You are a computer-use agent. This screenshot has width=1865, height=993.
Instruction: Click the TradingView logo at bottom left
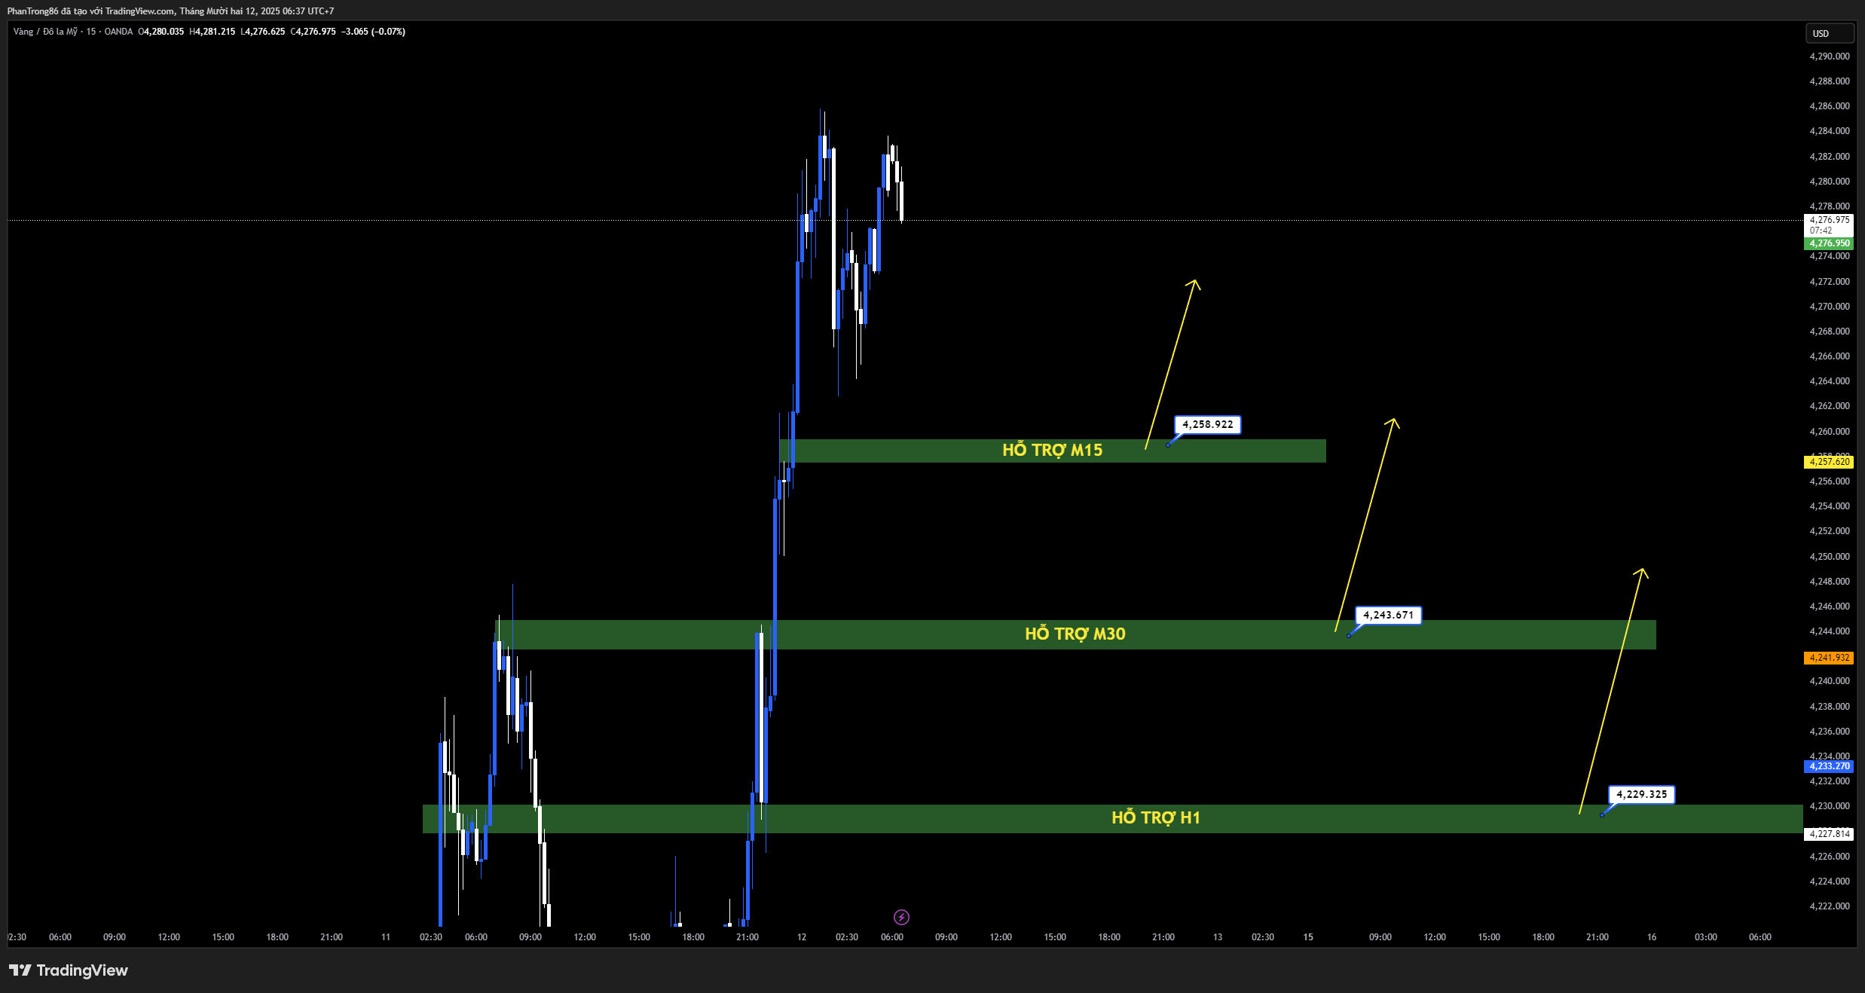pos(69,970)
